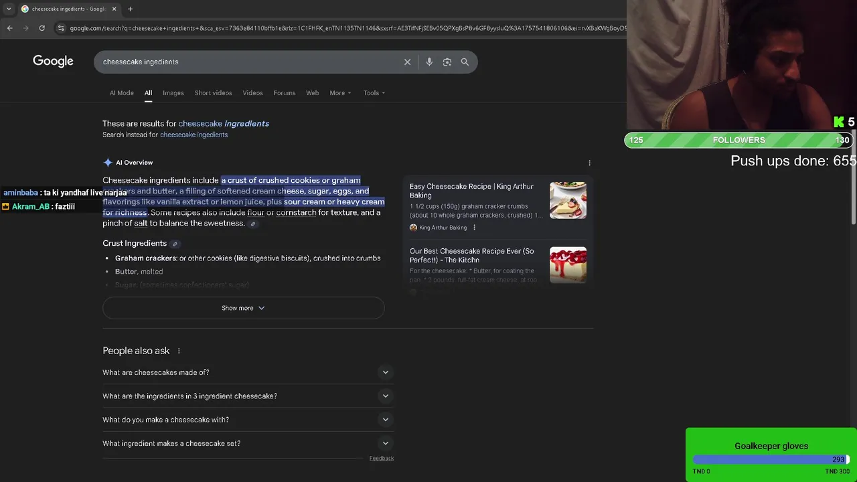Click the King Arthur cheesecake thumbnail
Screen dimensions: 857x482
[x=568, y=200]
